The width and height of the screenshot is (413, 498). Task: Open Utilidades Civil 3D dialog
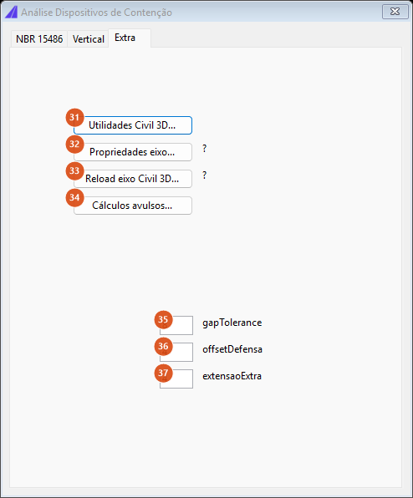click(133, 125)
